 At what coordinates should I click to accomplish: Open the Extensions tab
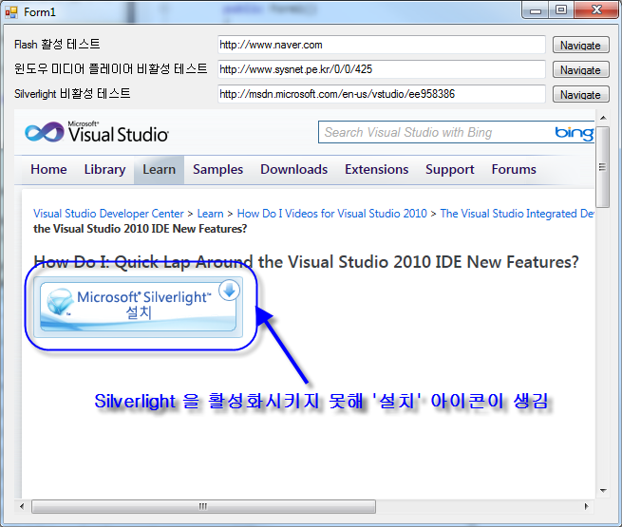click(376, 169)
